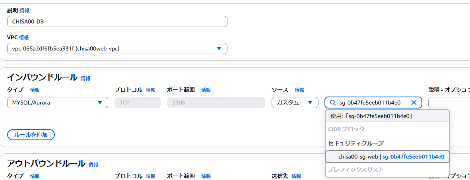Click 情報 link next to inbound ポート範囲
470x180 pixels.
point(206,90)
